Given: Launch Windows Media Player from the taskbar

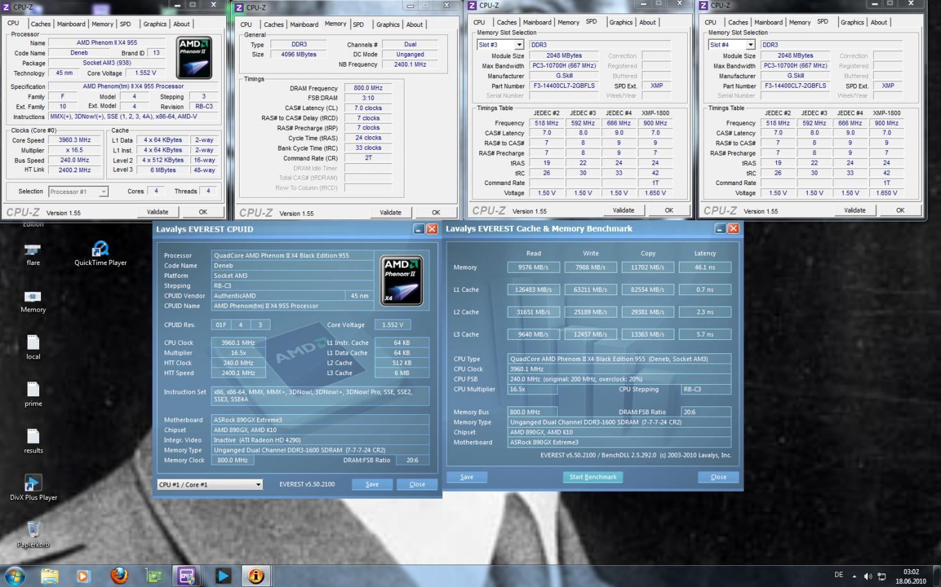Looking at the screenshot, I should [x=83, y=575].
